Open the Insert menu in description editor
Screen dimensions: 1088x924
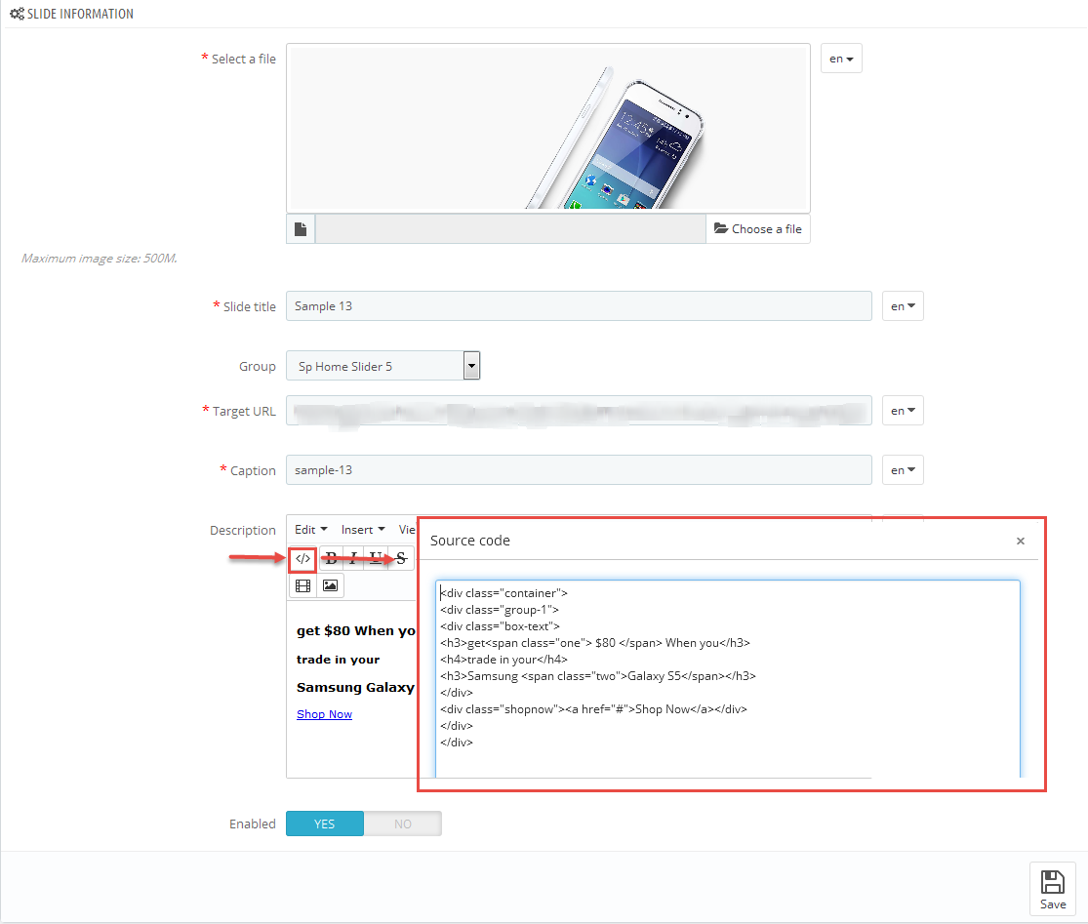[363, 529]
